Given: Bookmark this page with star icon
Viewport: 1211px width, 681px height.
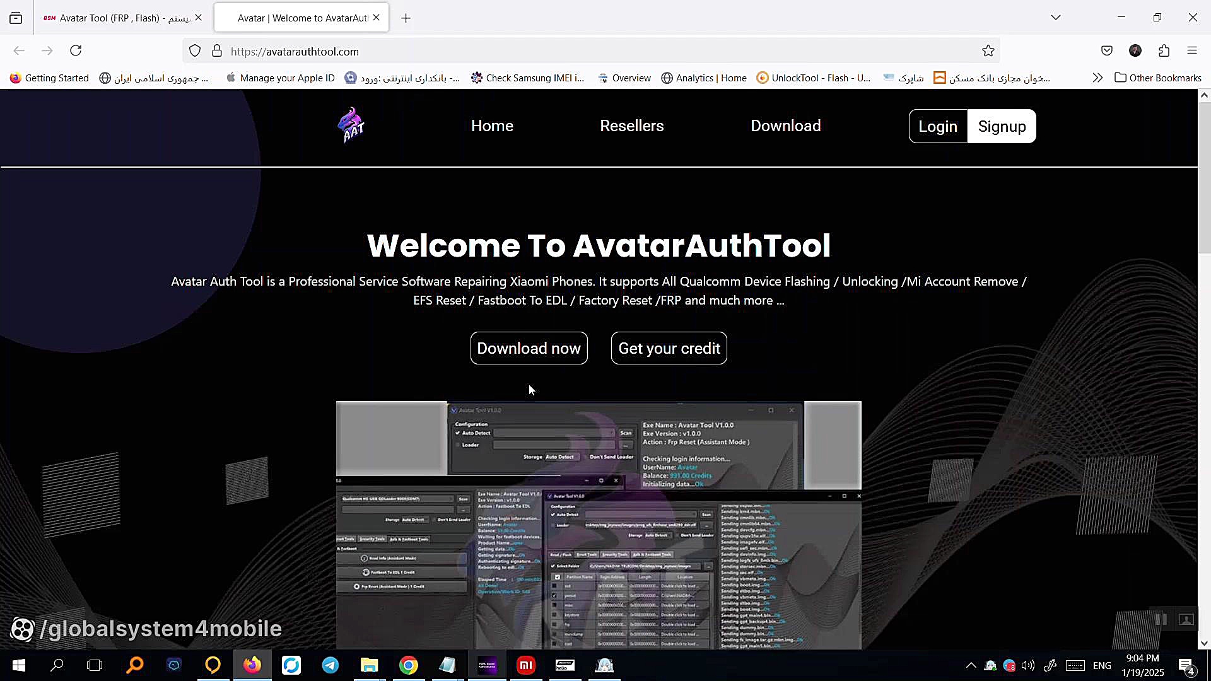Looking at the screenshot, I should [x=988, y=51].
